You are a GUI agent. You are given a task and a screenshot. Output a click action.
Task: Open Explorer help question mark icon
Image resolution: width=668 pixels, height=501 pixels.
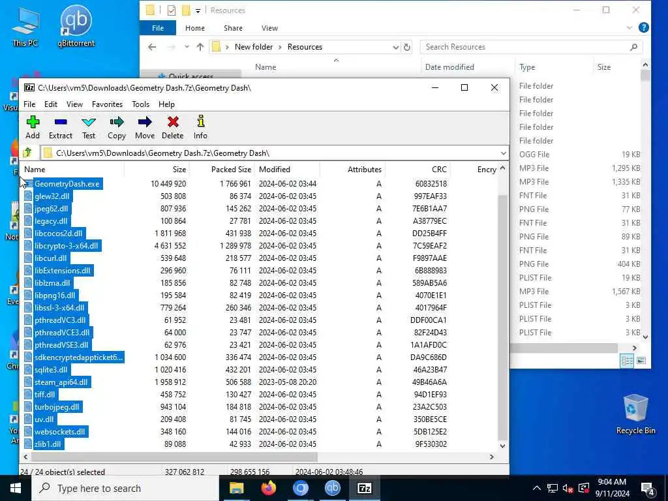(x=643, y=27)
